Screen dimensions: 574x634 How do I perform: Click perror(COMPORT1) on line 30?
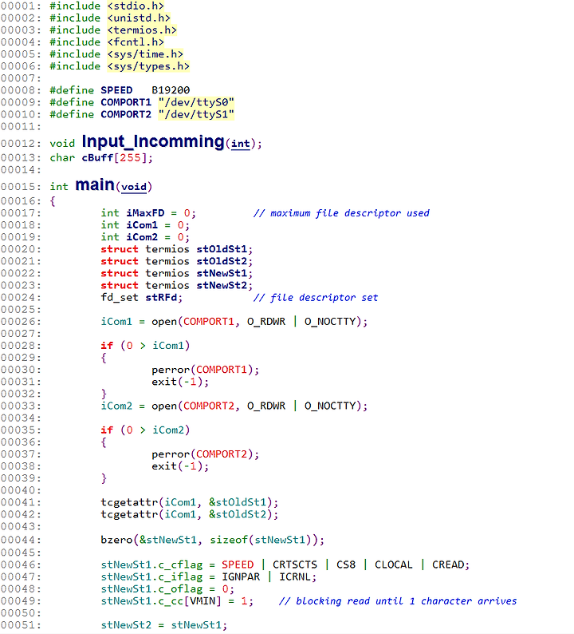[206, 370]
